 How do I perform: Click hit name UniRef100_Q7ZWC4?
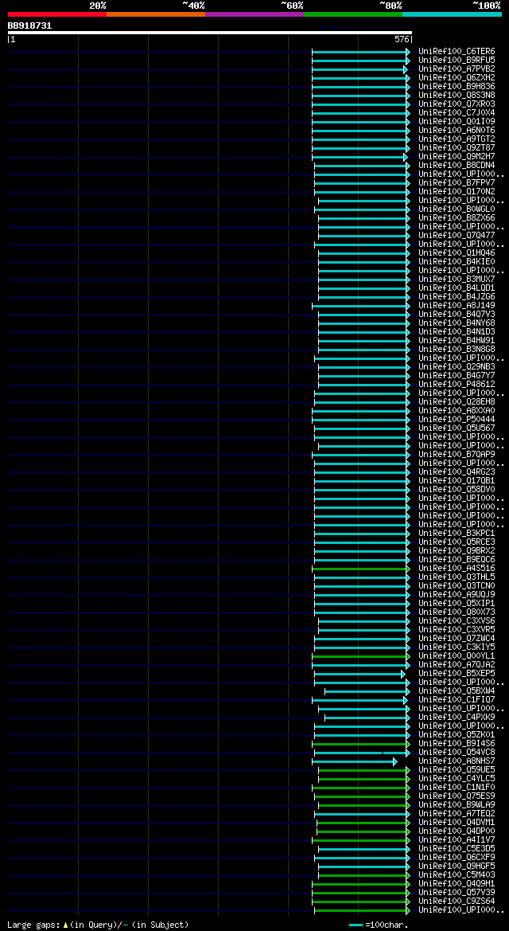[x=457, y=638]
